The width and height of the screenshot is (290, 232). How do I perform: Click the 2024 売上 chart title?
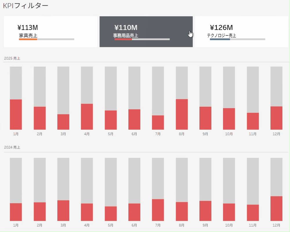point(12,147)
